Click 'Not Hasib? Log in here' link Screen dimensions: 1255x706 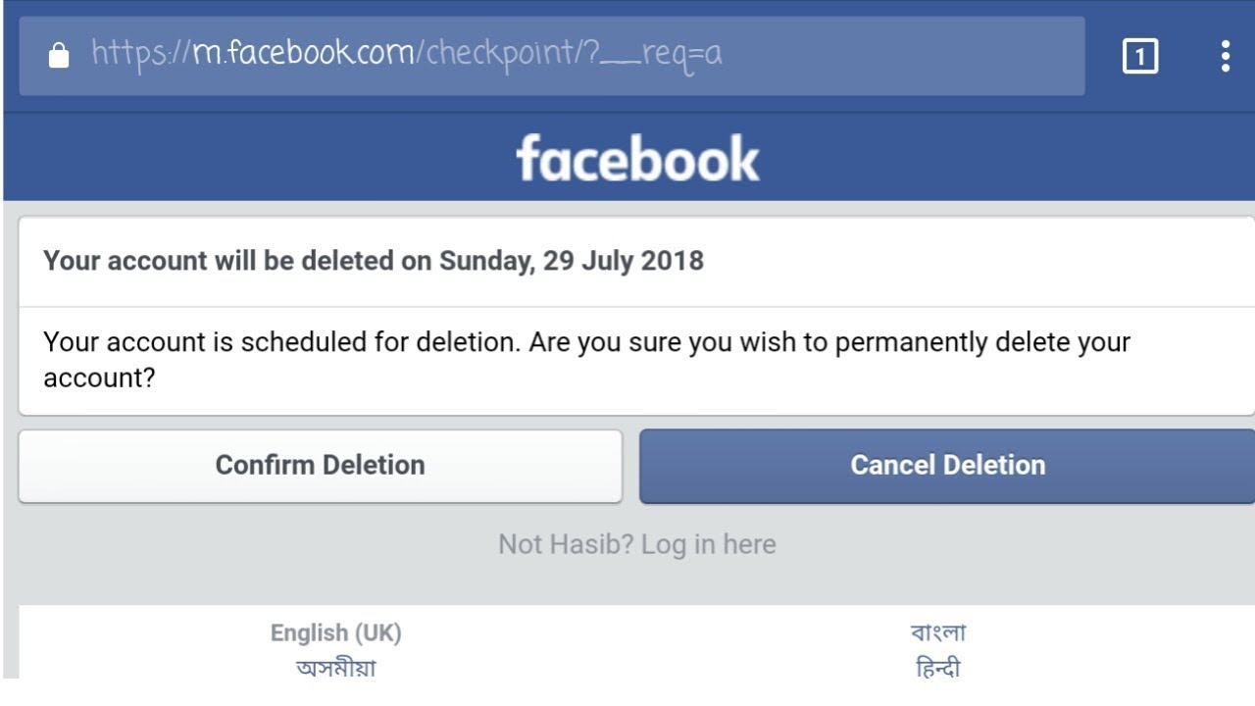coord(637,544)
